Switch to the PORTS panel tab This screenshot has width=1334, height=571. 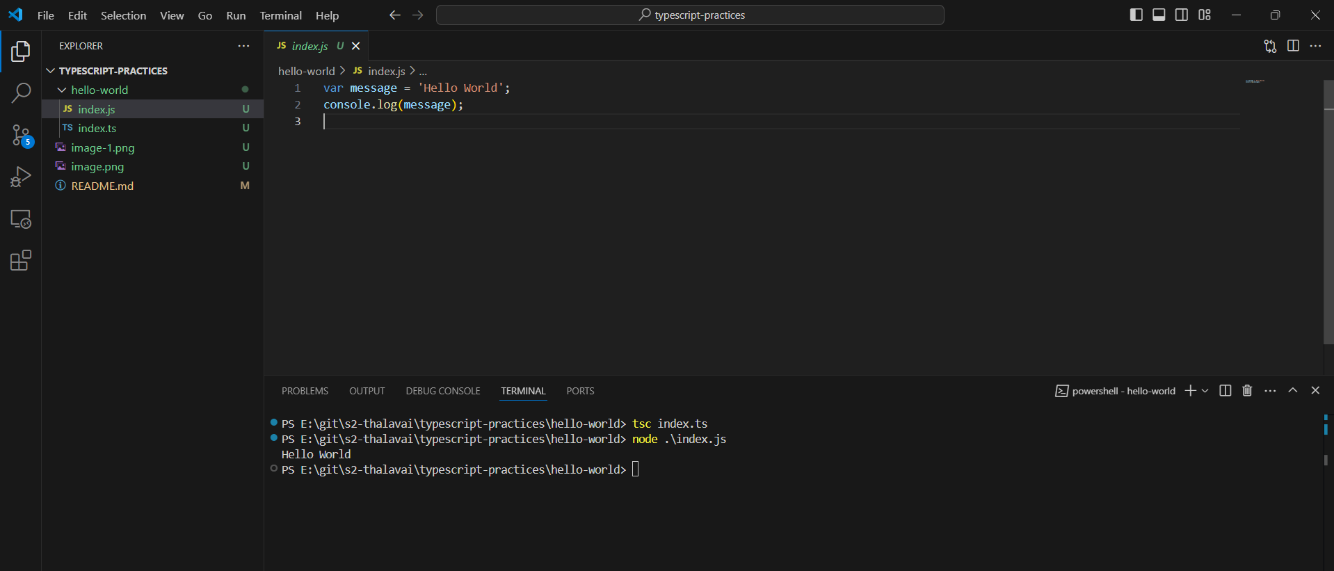coord(580,391)
